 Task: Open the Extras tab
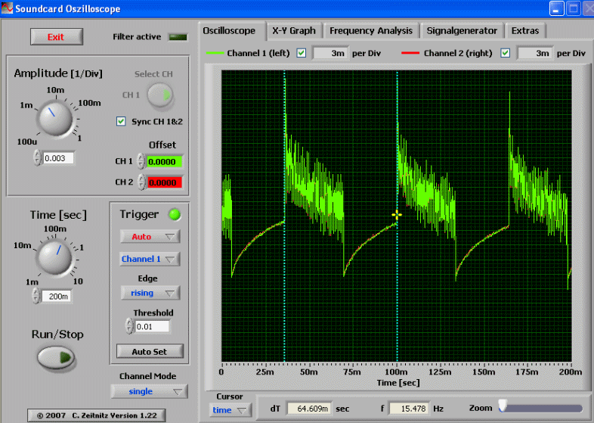click(x=525, y=31)
